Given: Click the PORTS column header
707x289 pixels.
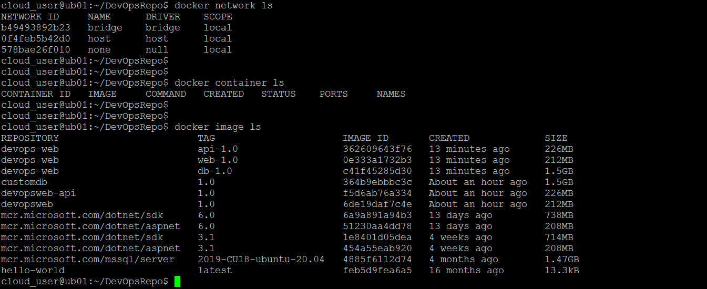Looking at the screenshot, I should [x=333, y=94].
